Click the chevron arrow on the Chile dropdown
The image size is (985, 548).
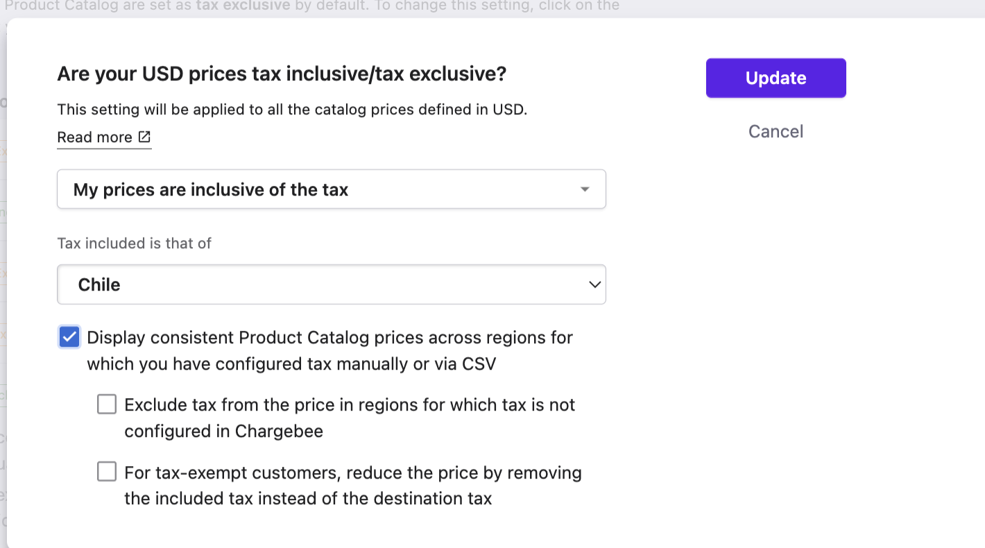[x=594, y=284]
